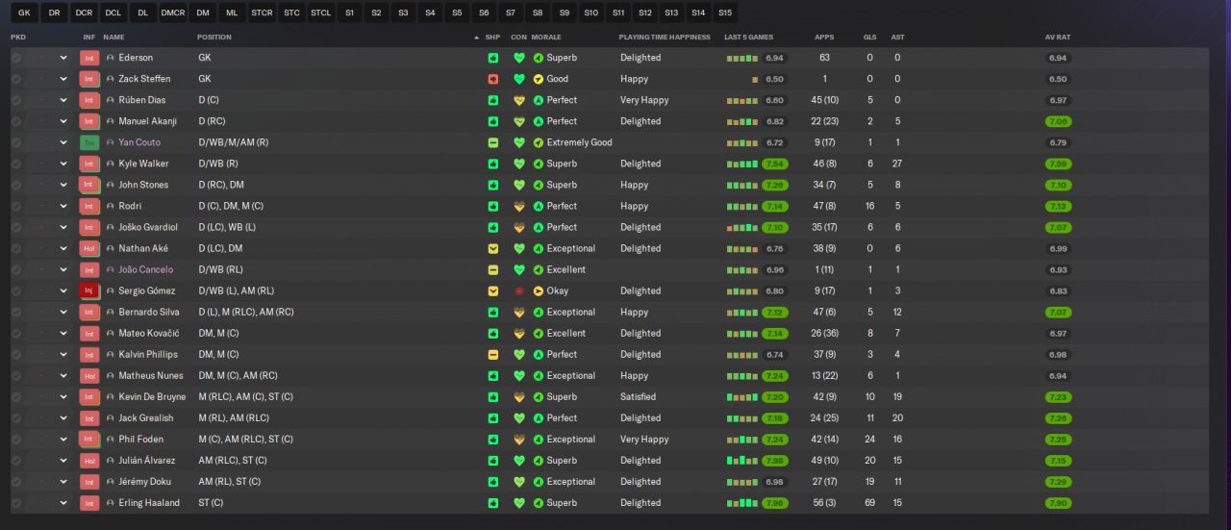The image size is (1231, 530).
Task: Open the profile icon beside Rodri
Action: pyautogui.click(x=110, y=206)
